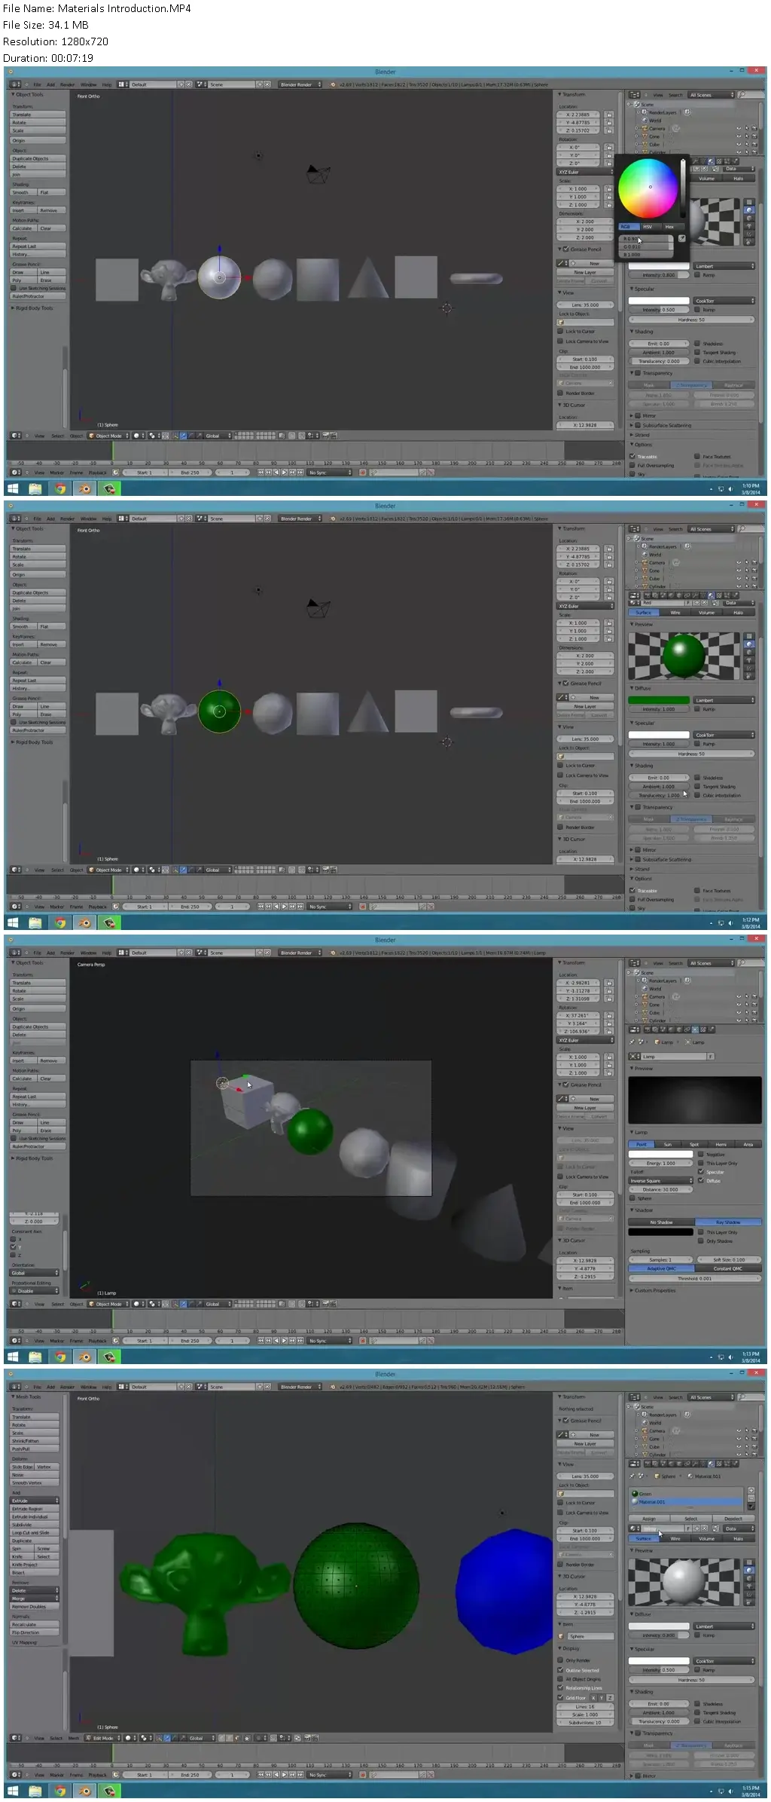Click the volume tray icon in the fourth screenshot
The image size is (771, 1802).
(x=730, y=1791)
